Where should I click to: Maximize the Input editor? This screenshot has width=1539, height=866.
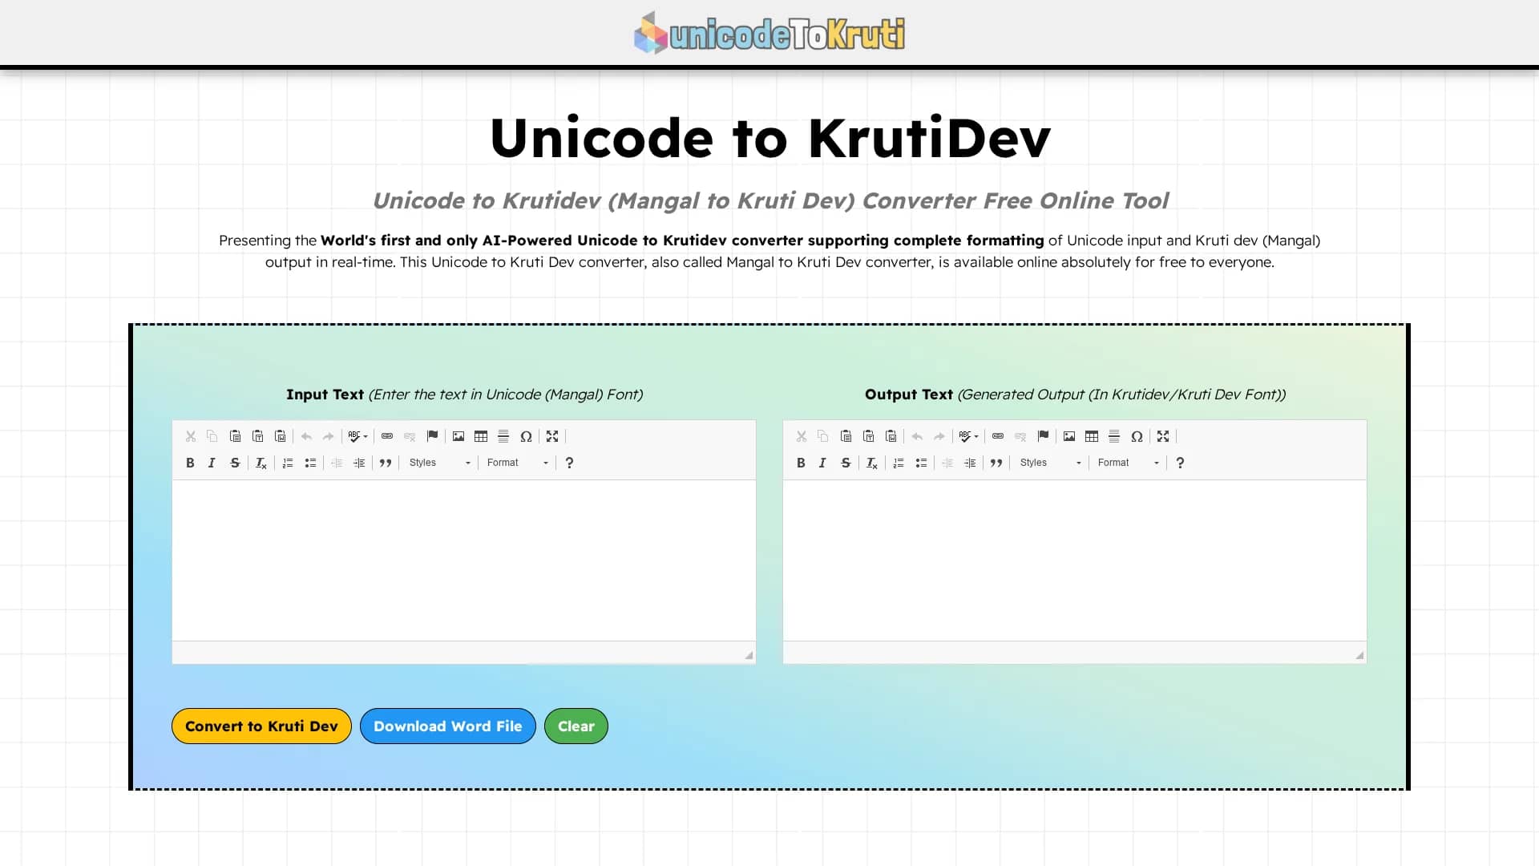tap(552, 436)
